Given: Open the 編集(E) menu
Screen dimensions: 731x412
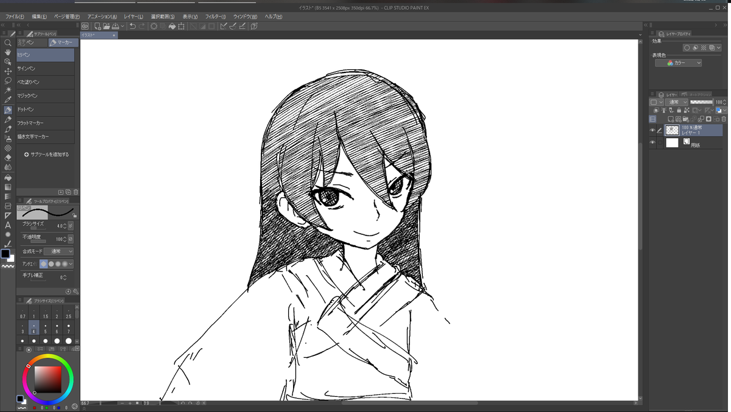Looking at the screenshot, I should pos(40,16).
